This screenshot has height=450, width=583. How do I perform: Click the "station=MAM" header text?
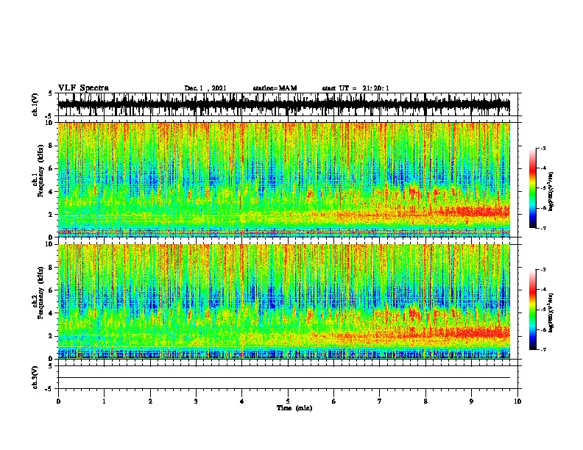[x=275, y=88]
